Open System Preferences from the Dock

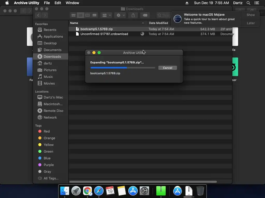[x=144, y=191]
